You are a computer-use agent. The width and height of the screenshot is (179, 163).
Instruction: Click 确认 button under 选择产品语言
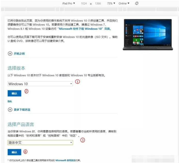pos(14,152)
